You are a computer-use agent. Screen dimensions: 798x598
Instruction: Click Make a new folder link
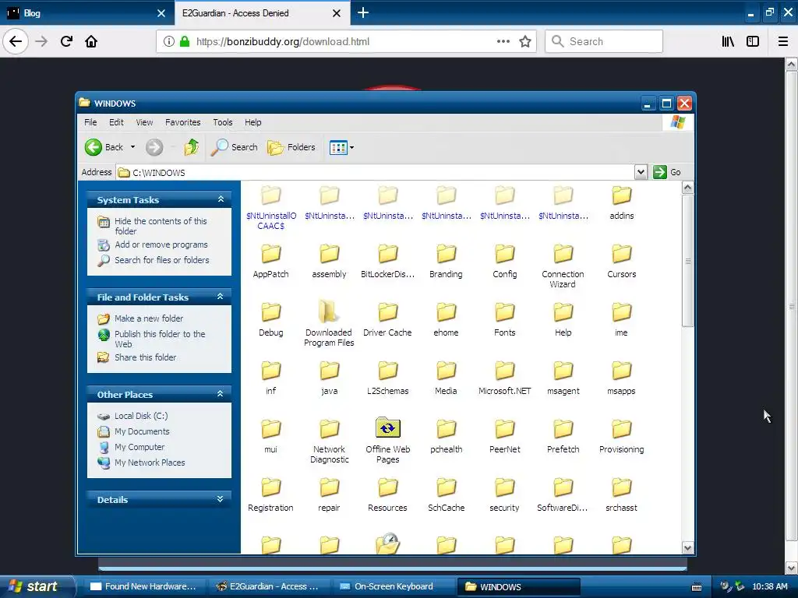pos(149,318)
